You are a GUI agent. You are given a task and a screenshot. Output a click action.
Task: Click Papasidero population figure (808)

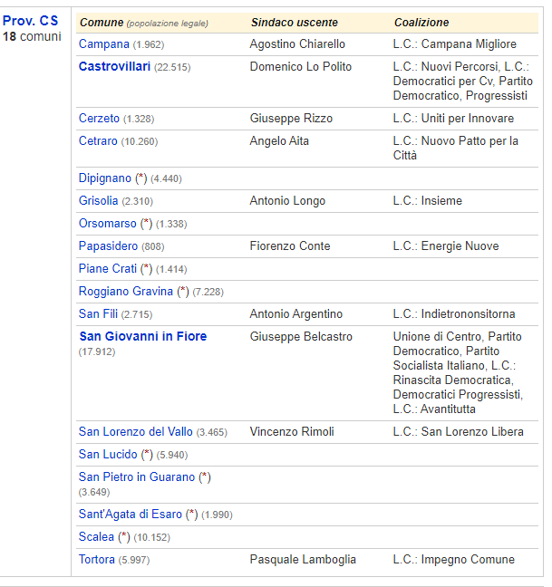tap(153, 246)
